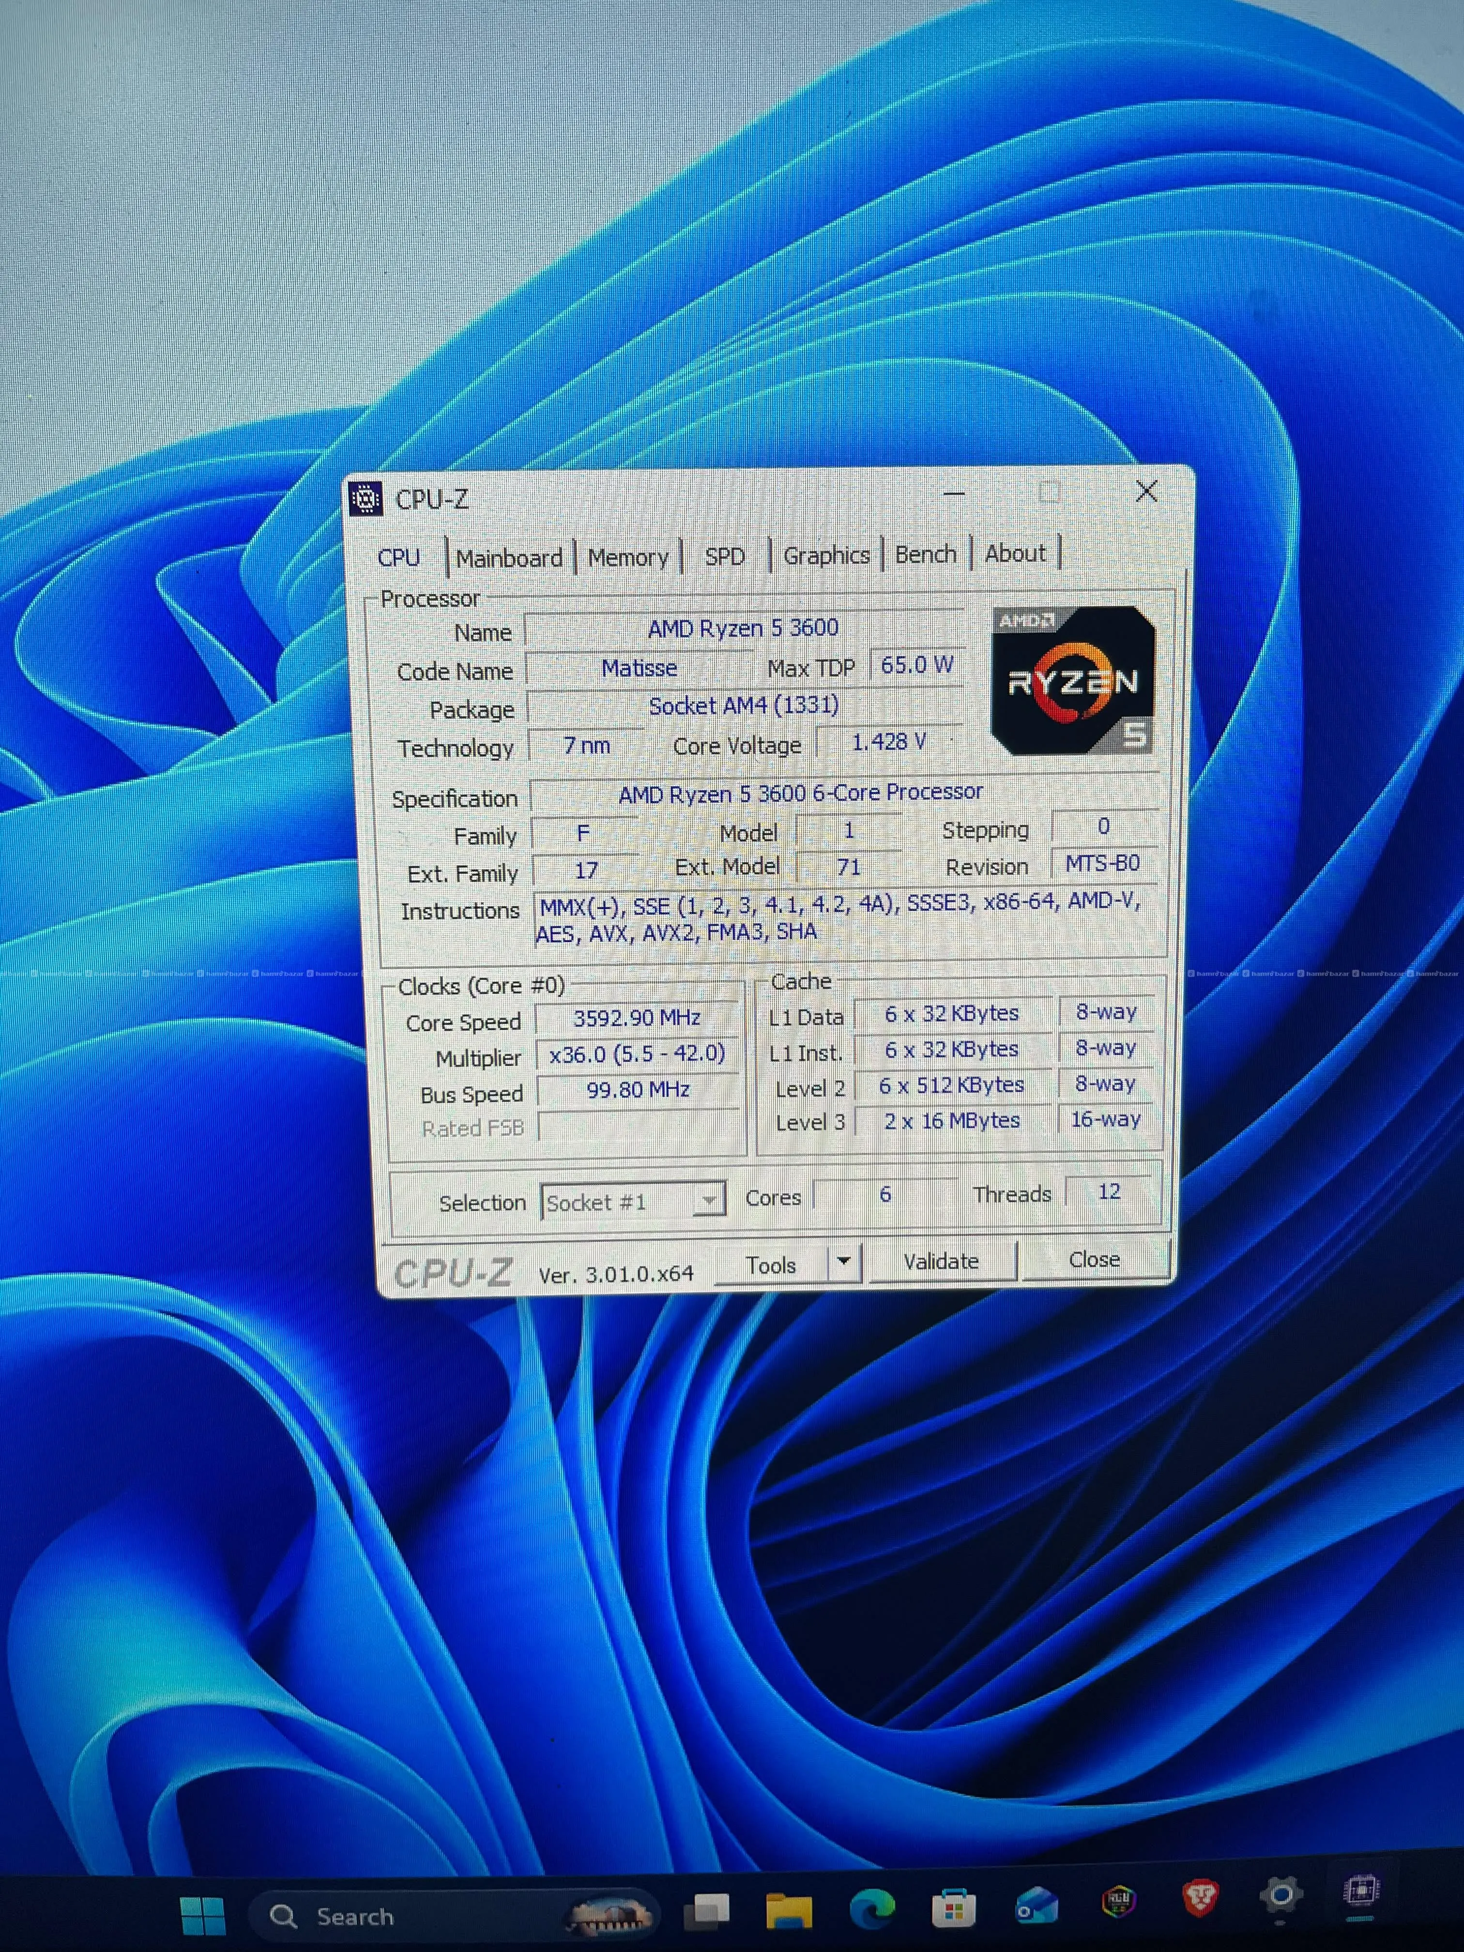Close CPU-Z with the X button
1464x1952 pixels.
tap(1146, 490)
